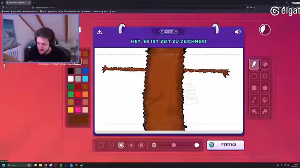Redo the undone drawing stroke
300x168 pixels.
[x=265, y=112]
